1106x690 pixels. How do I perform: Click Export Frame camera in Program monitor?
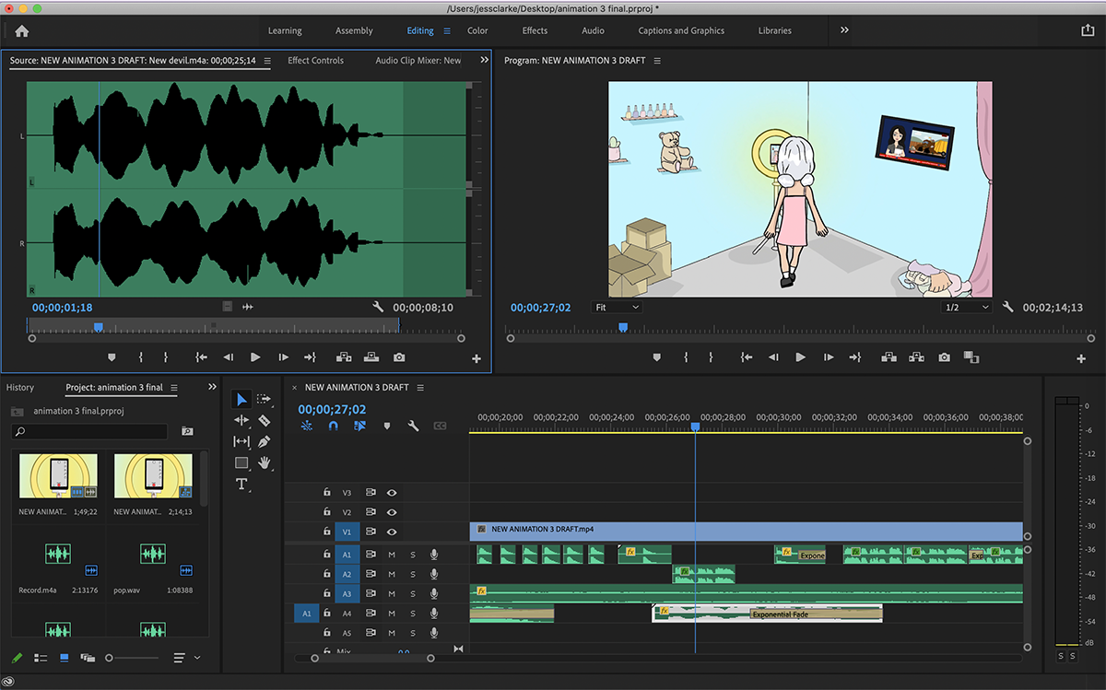[x=944, y=357]
